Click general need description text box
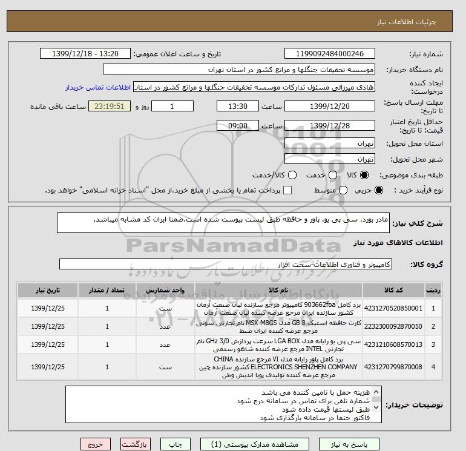Viewport: 466px width, 451px height. coord(223,223)
